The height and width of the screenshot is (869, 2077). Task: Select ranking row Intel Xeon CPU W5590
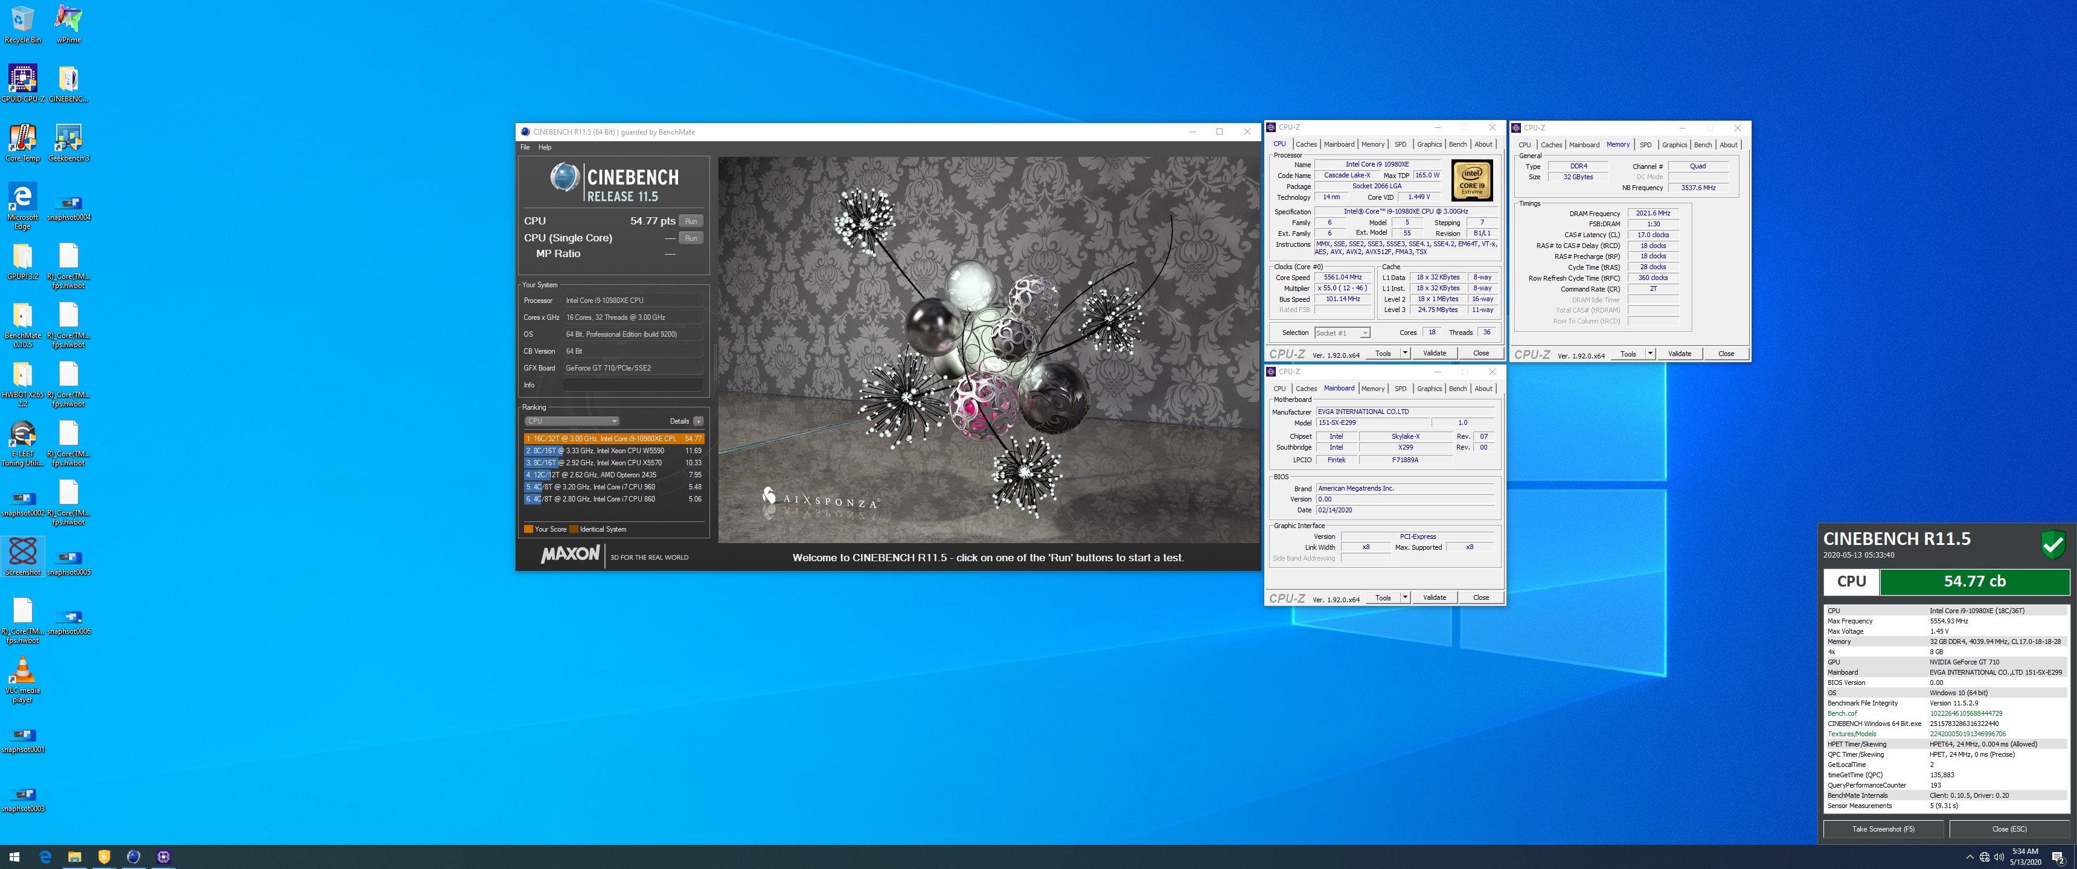tap(613, 451)
